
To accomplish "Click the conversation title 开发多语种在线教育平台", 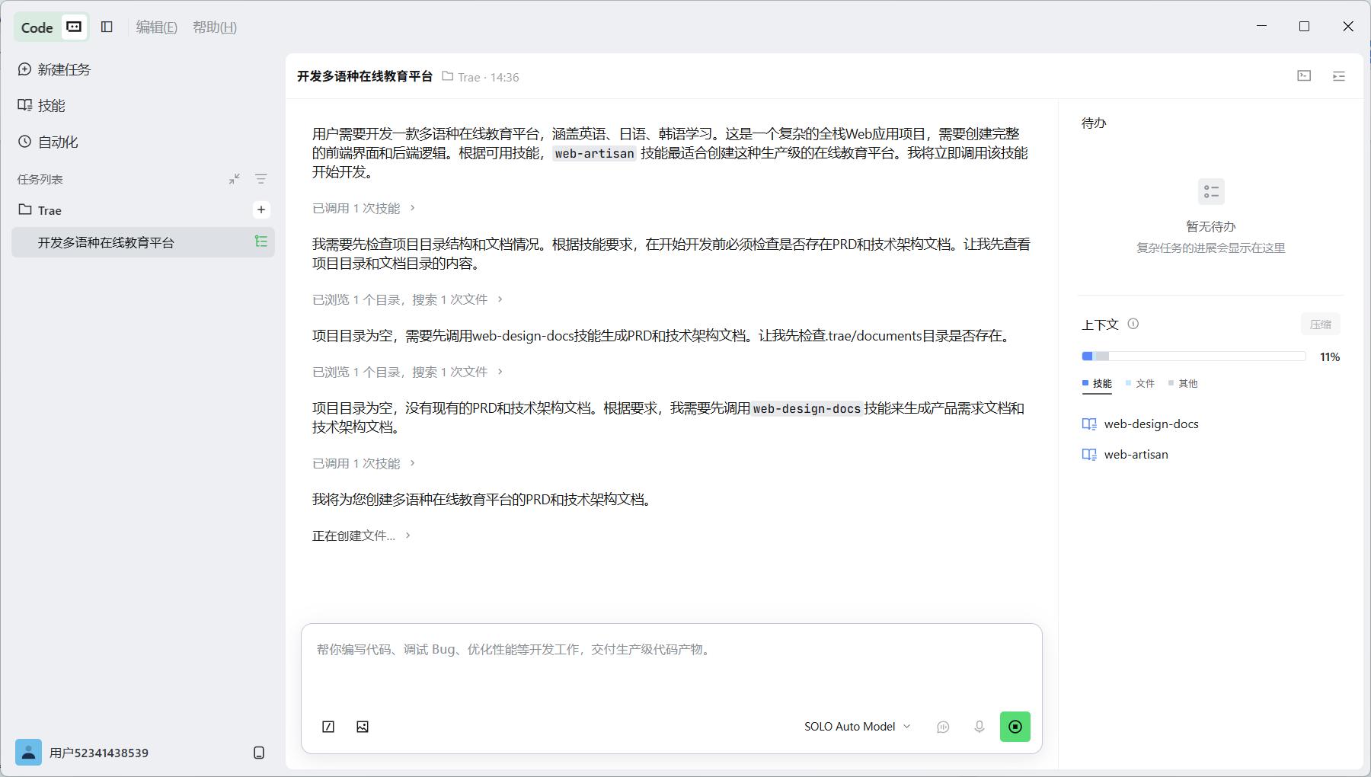I will pos(365,76).
